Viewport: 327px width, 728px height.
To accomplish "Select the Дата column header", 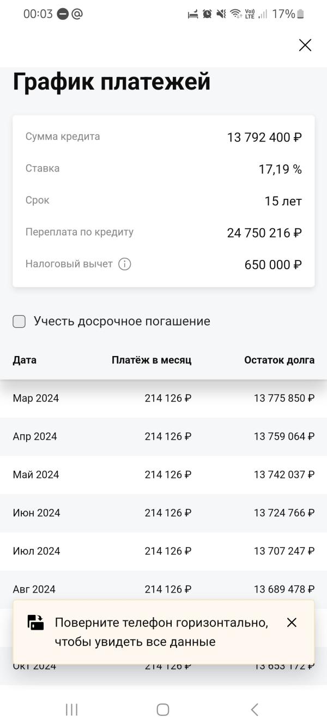I will pyautogui.click(x=25, y=360).
